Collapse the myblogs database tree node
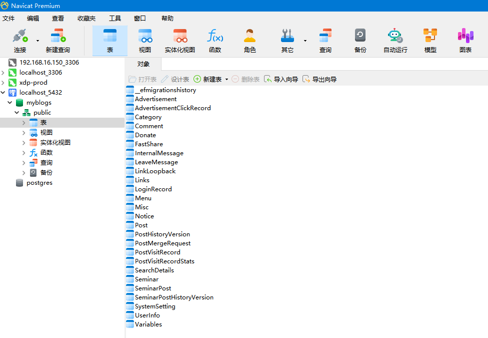This screenshot has height=338, width=488. 10,103
